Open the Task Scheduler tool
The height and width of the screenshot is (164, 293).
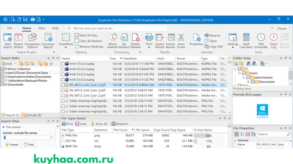[261, 41]
